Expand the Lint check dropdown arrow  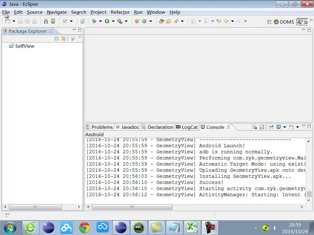71,21
